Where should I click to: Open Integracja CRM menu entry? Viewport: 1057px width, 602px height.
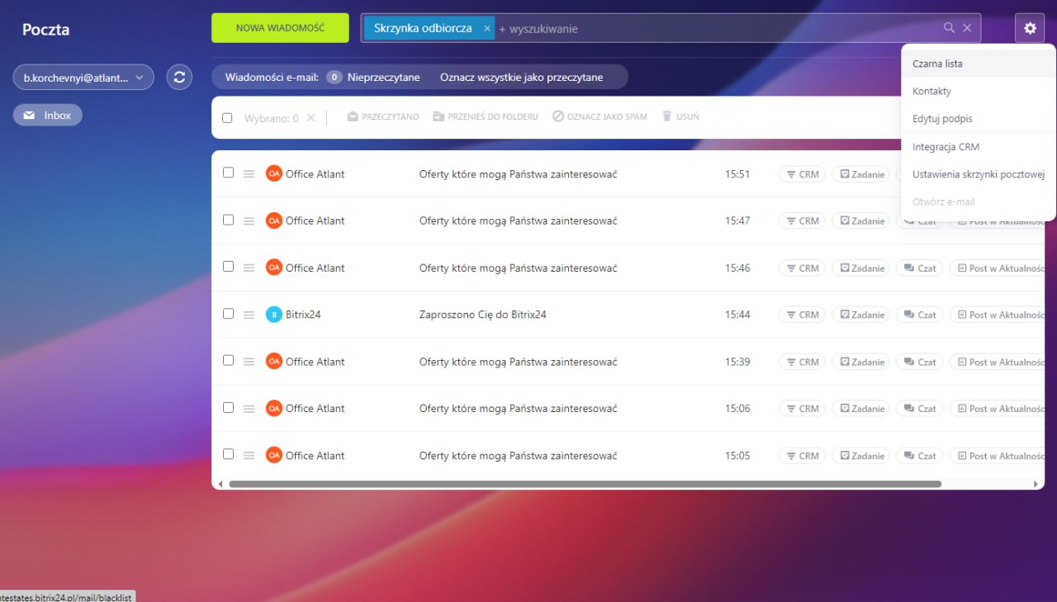tap(946, 147)
